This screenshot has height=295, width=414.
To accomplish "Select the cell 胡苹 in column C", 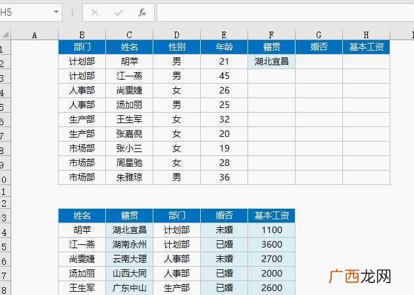I will [x=129, y=61].
